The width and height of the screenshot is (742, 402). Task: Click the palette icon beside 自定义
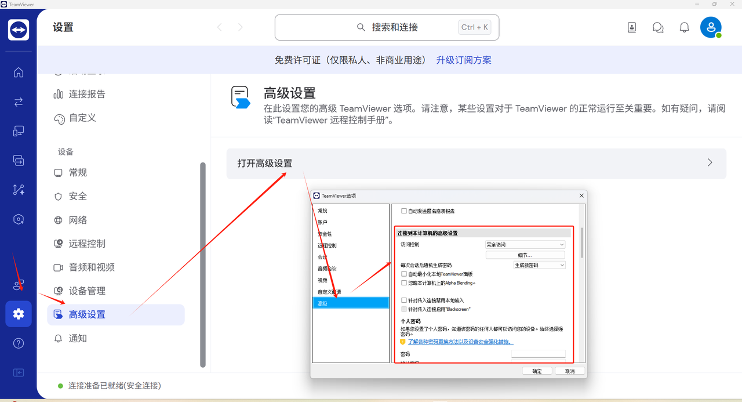pos(59,118)
